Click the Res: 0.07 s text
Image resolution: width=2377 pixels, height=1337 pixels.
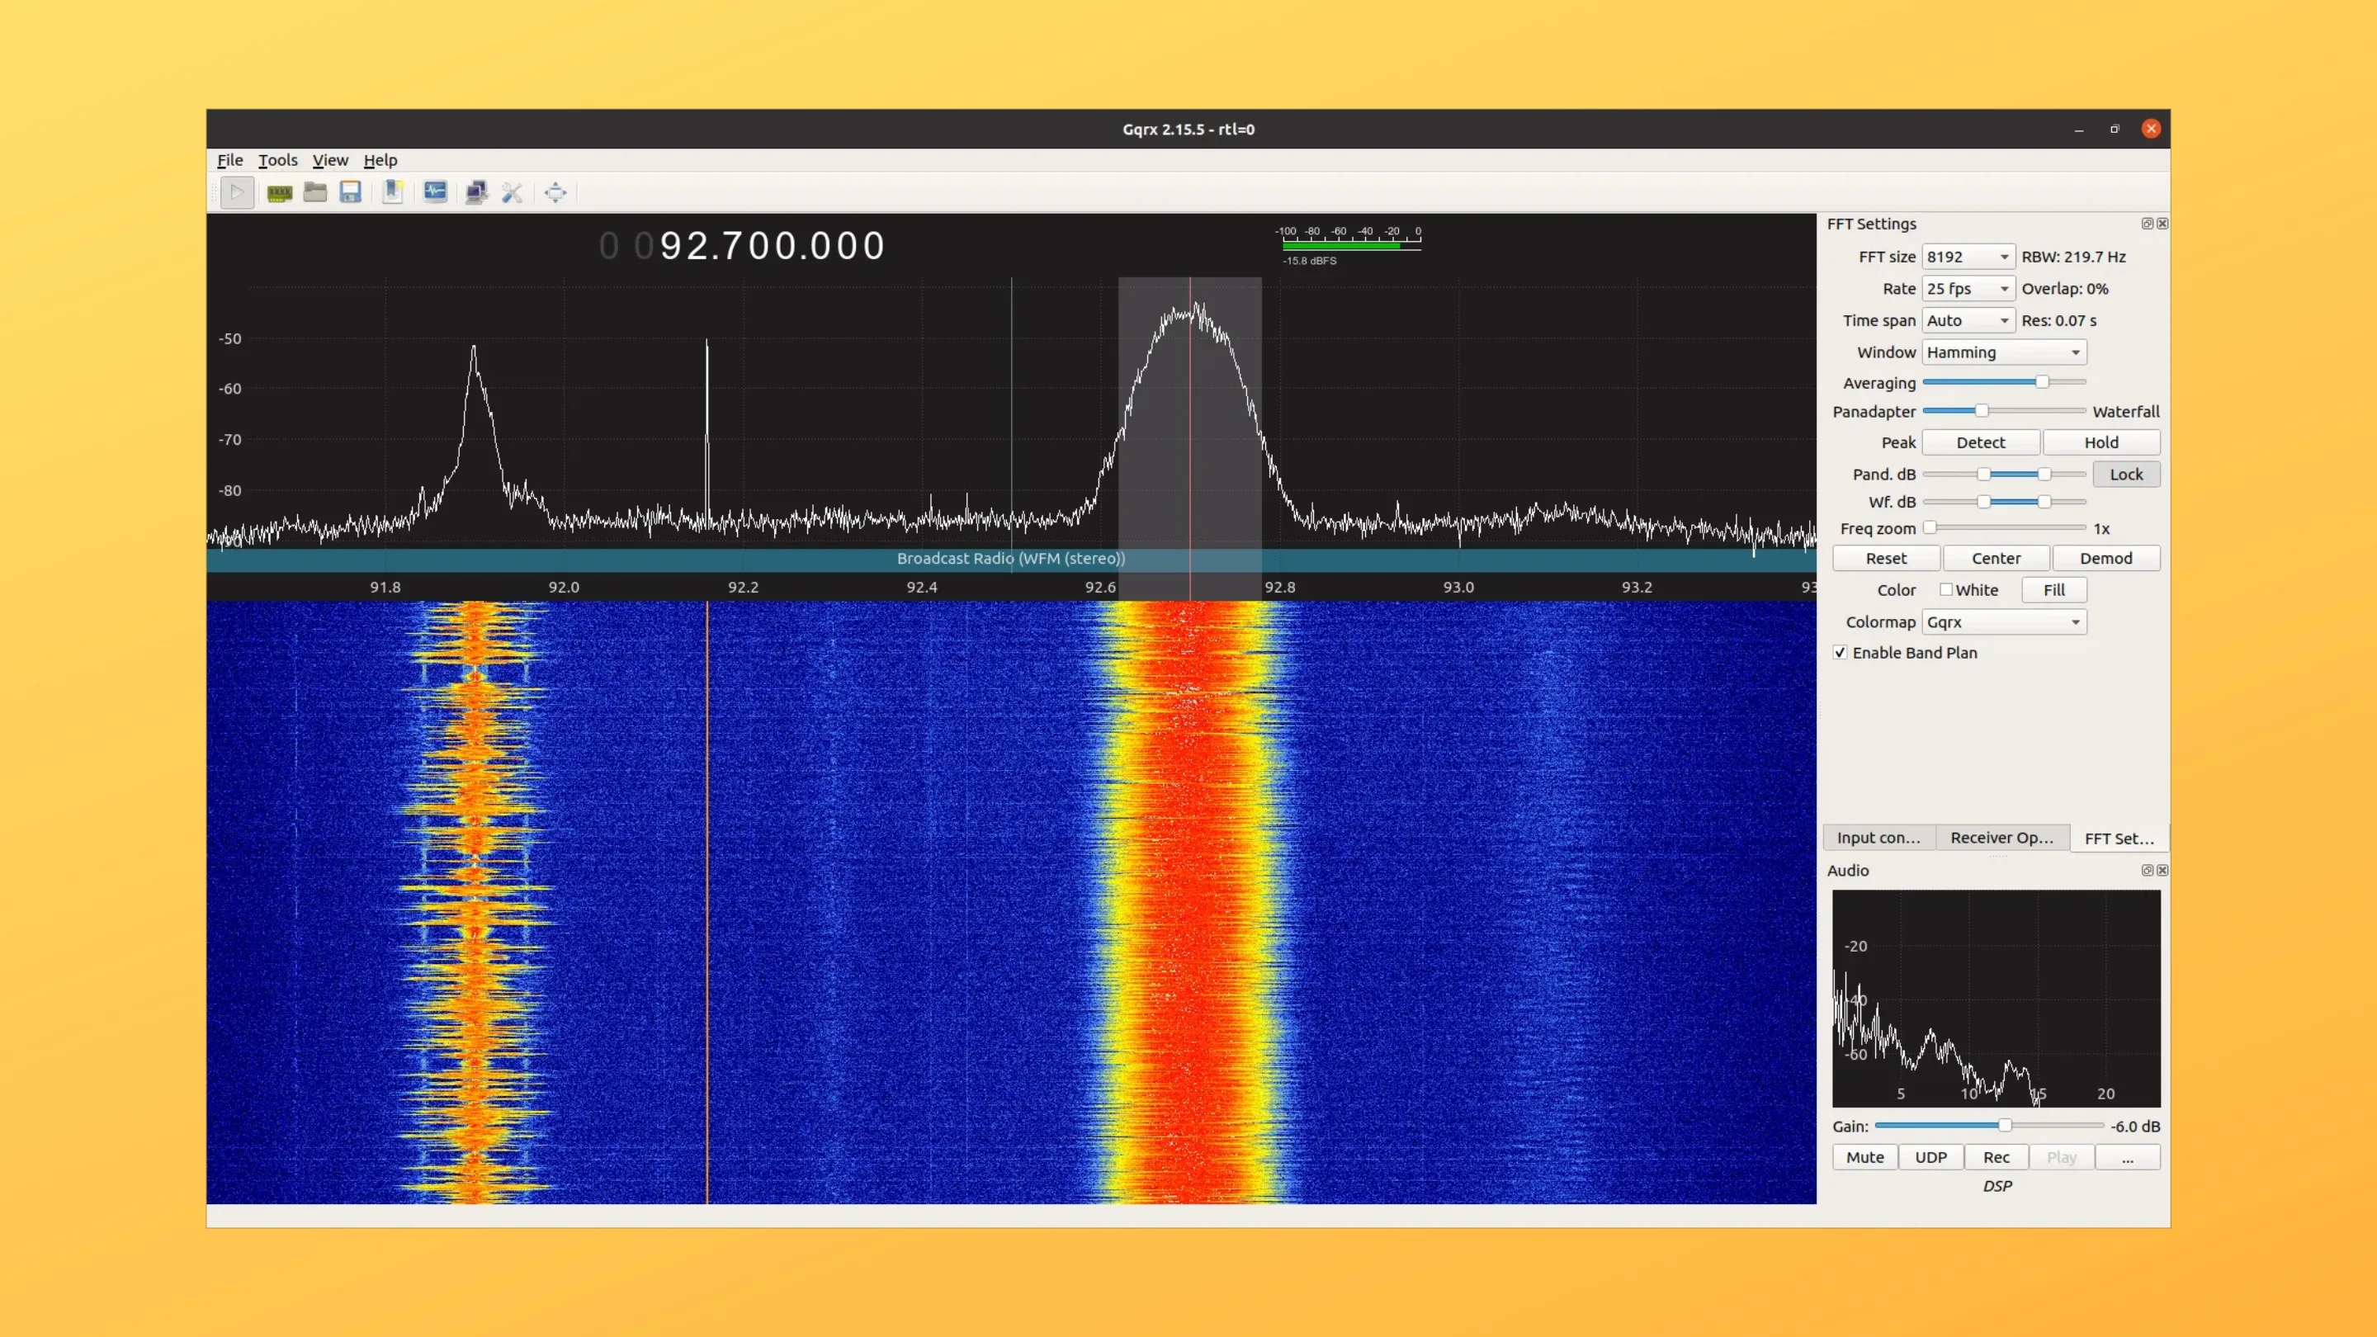click(x=2058, y=320)
